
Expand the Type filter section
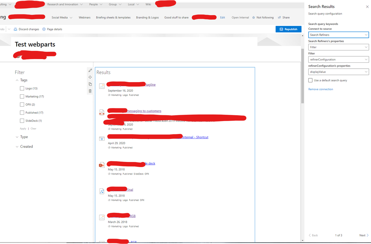coord(17,137)
